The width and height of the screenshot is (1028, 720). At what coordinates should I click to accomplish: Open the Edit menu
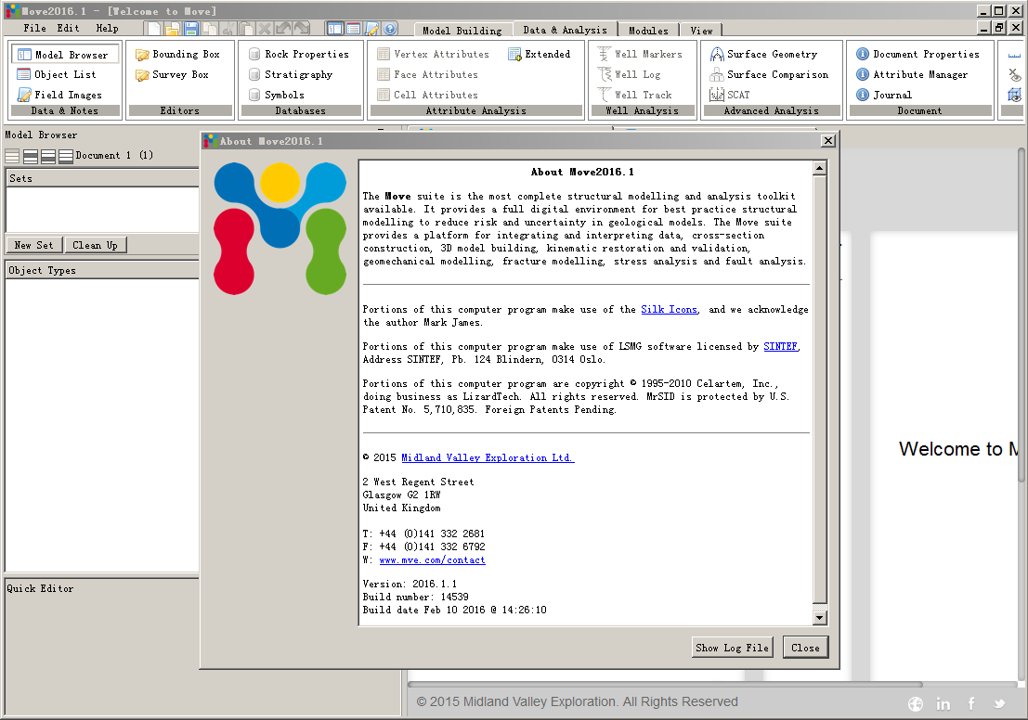coord(68,28)
